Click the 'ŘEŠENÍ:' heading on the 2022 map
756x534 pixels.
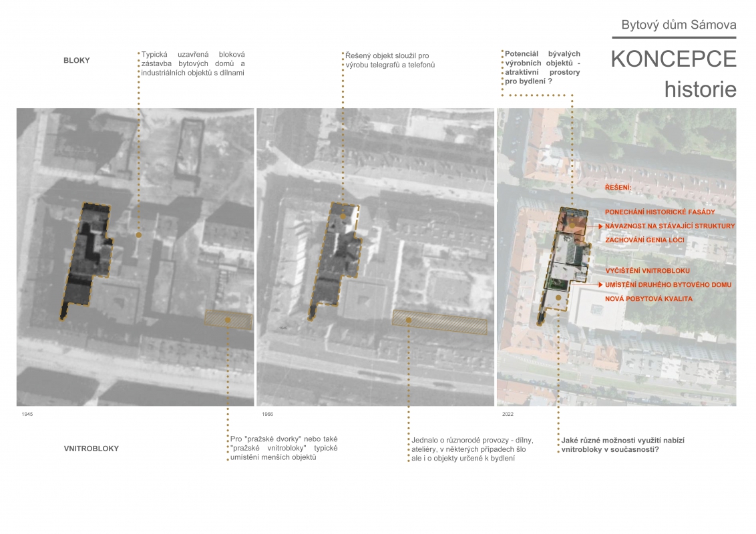click(x=618, y=188)
